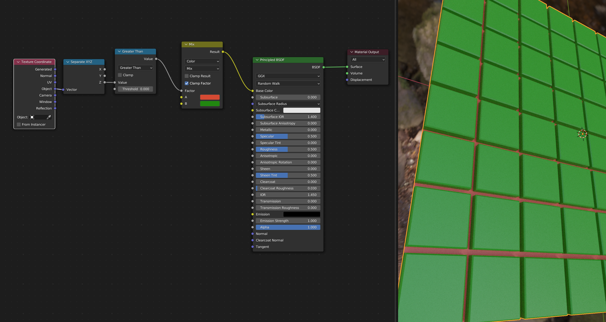
Task: Click the Metallic input socket
Action: 252,130
